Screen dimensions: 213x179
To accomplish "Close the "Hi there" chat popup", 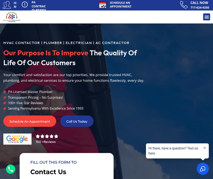I will pos(204,148).
